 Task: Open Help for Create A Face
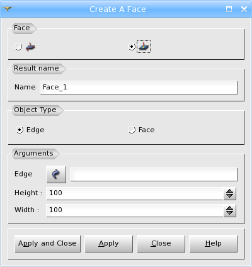pos(214,244)
